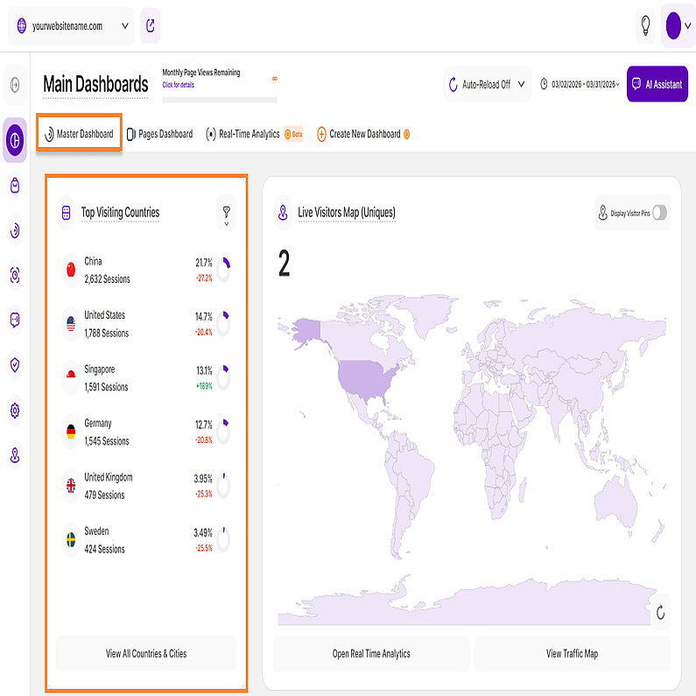Open the shield security sidebar icon
The width and height of the screenshot is (696, 696).
15,365
